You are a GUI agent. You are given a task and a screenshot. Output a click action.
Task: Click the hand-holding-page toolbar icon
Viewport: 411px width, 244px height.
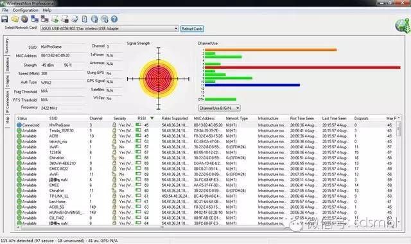[74, 19]
